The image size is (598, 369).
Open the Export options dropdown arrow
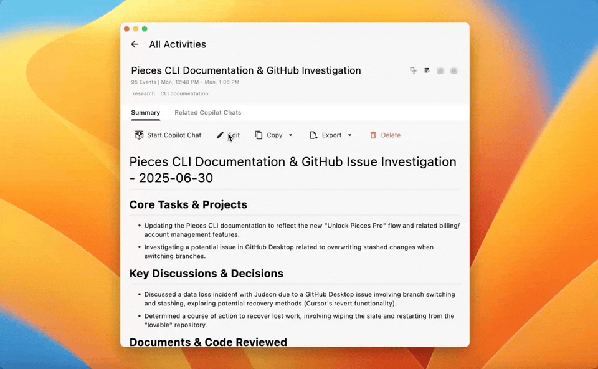(349, 135)
